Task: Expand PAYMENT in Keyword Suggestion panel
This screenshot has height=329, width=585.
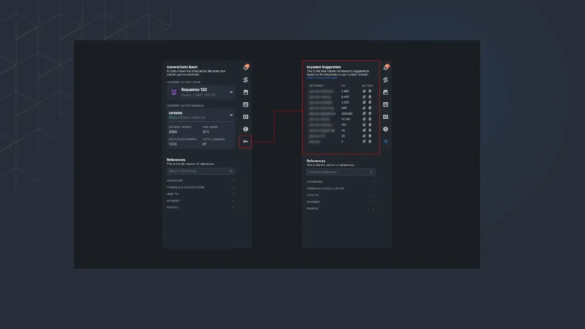Action: [x=341, y=202]
